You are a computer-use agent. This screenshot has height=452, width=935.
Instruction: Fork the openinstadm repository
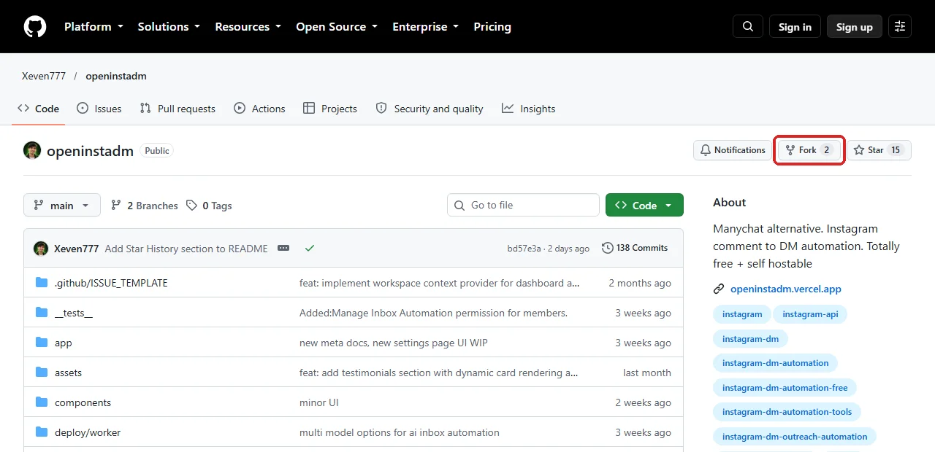[809, 150]
